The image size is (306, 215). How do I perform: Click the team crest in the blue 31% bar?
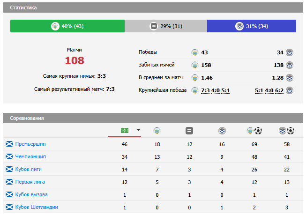239,26
